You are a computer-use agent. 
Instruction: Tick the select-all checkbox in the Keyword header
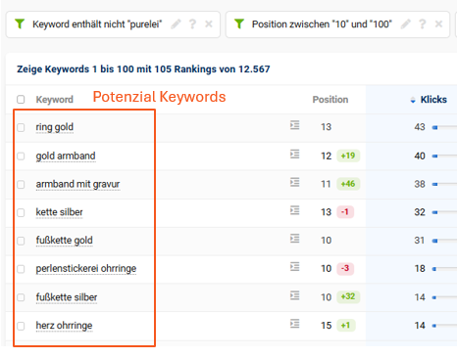(x=21, y=99)
